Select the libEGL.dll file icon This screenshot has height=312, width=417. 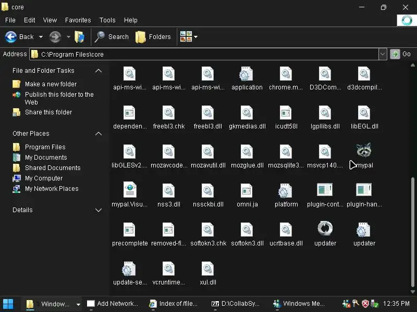pos(364,113)
